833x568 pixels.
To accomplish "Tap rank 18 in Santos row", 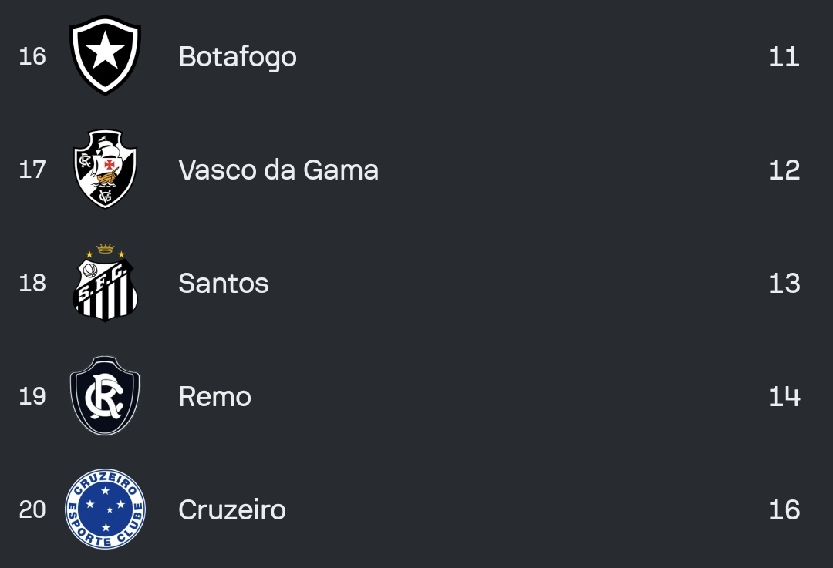I will 32,283.
